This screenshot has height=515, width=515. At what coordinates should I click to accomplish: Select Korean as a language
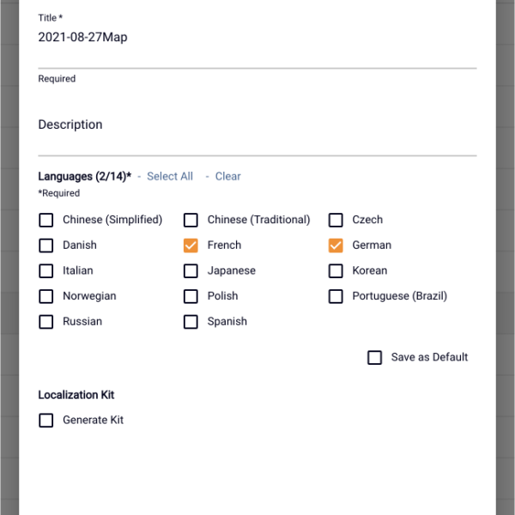[336, 271]
